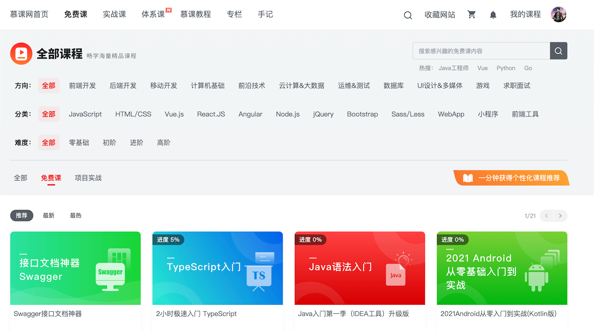Select 数据库 direction filter
This screenshot has width=594, height=332.
[x=394, y=86]
